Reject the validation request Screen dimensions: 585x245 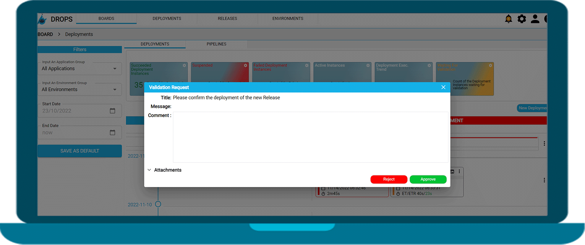coord(389,179)
